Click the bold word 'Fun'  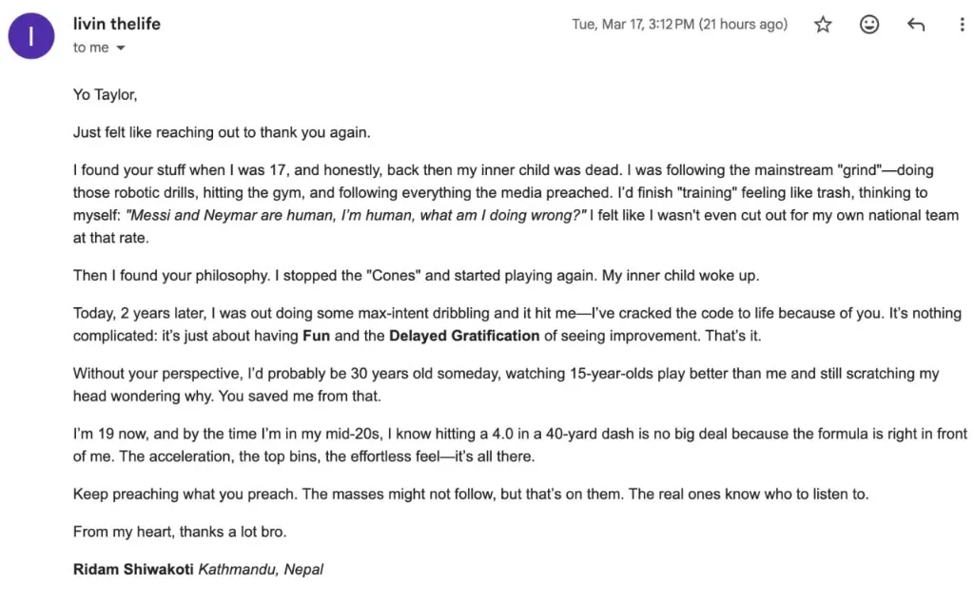tap(316, 336)
